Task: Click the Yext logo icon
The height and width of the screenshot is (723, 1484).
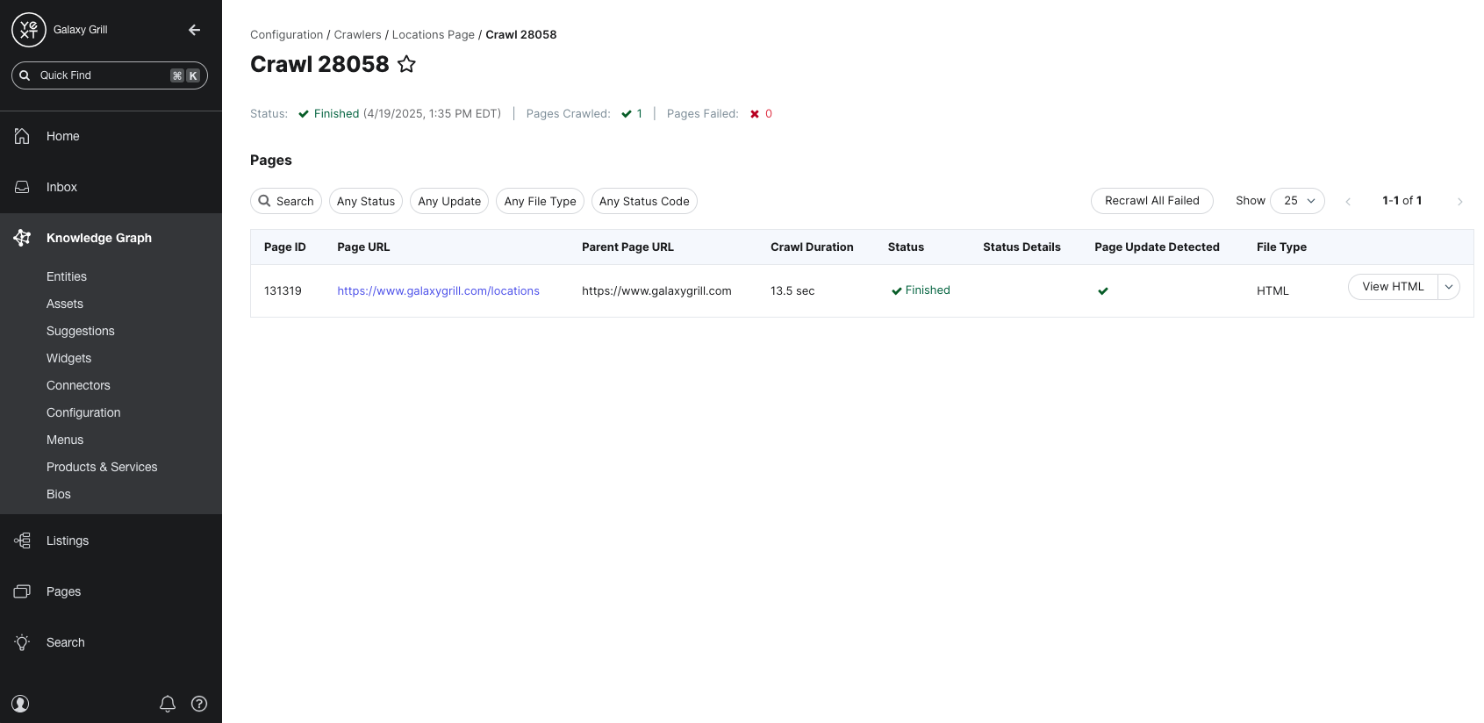Action: pyautogui.click(x=28, y=30)
